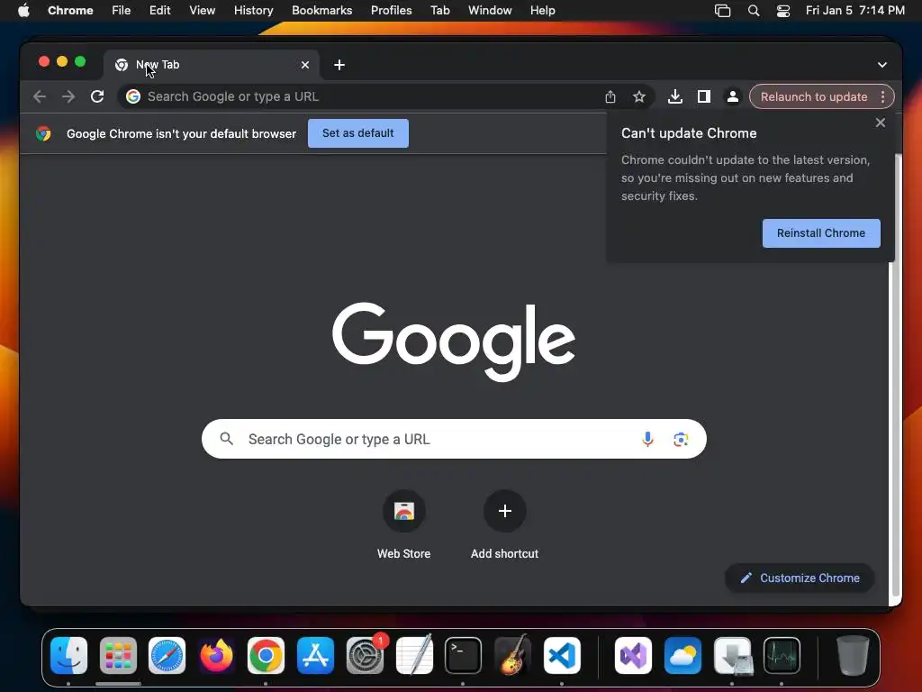Click the Customize Chrome button
The height and width of the screenshot is (692, 922).
tap(800, 578)
